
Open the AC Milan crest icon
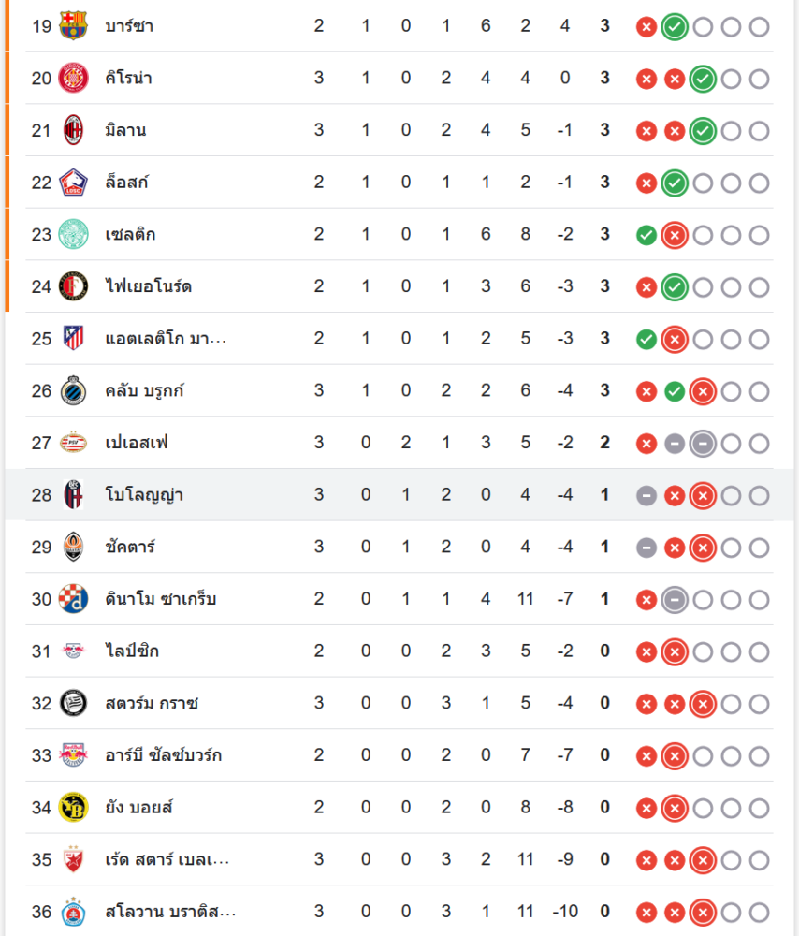point(73,130)
